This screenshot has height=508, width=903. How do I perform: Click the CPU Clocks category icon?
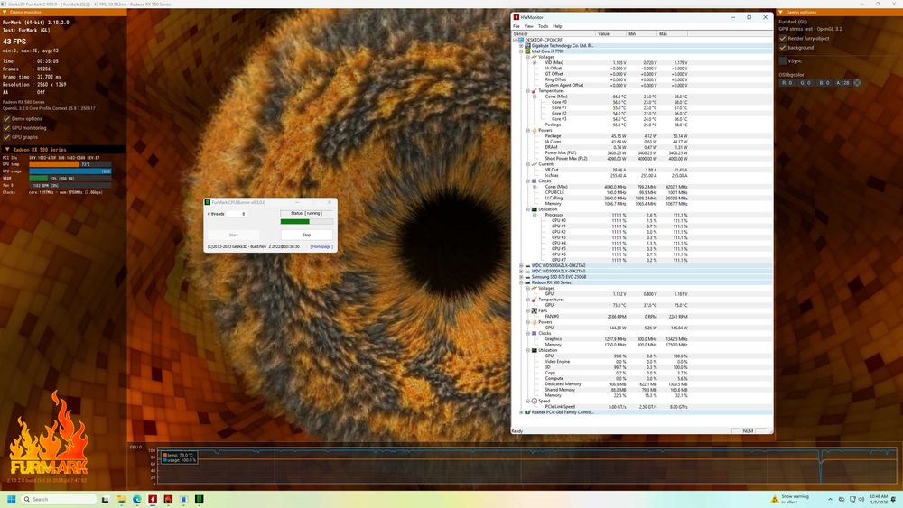pos(535,181)
